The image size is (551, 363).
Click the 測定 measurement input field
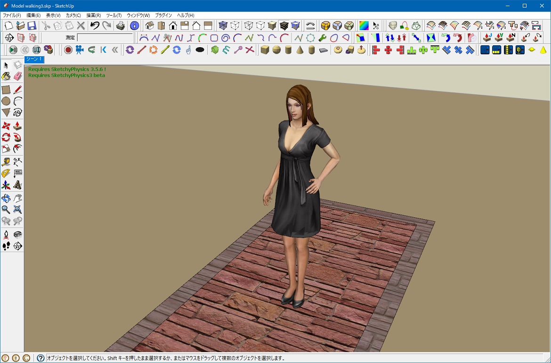coord(105,38)
